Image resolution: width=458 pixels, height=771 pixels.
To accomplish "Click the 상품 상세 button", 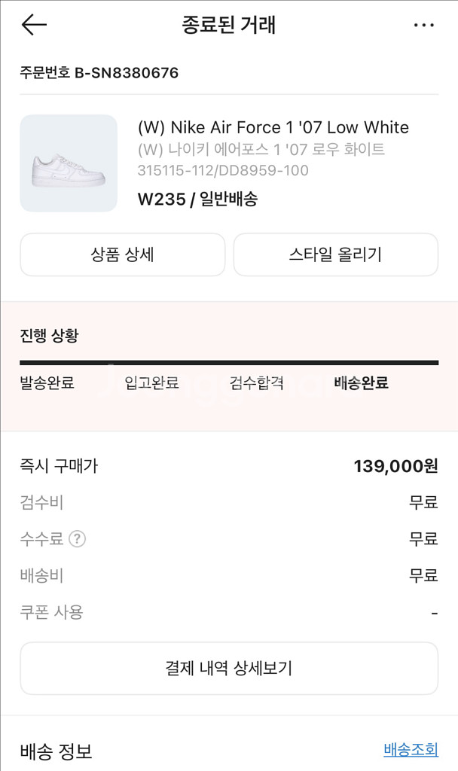I will 122,254.
